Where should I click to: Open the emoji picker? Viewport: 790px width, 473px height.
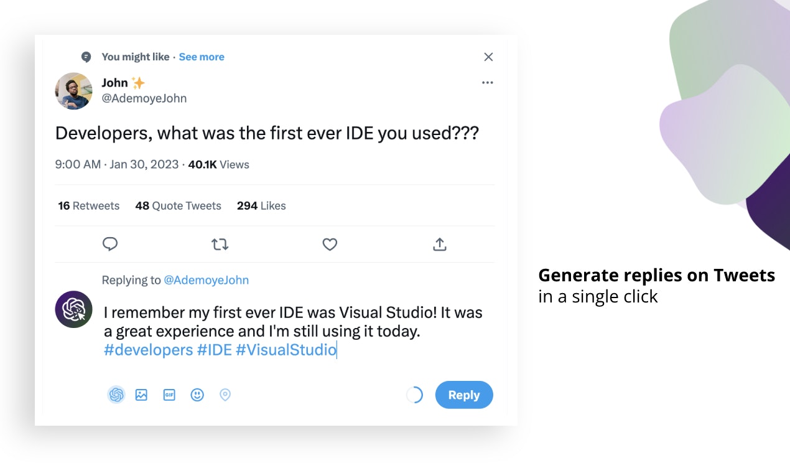point(197,395)
